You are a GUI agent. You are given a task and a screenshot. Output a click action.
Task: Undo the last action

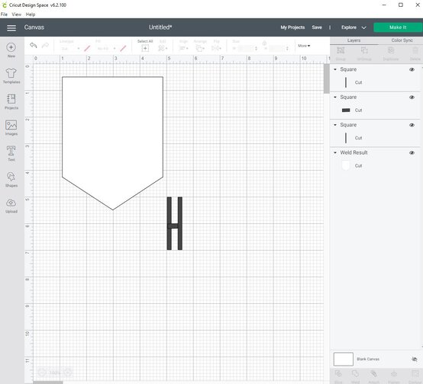(34, 45)
